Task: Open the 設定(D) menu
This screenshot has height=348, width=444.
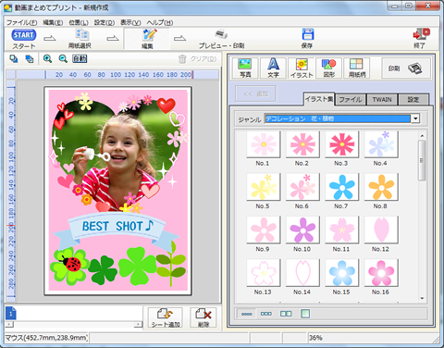Action: click(105, 22)
